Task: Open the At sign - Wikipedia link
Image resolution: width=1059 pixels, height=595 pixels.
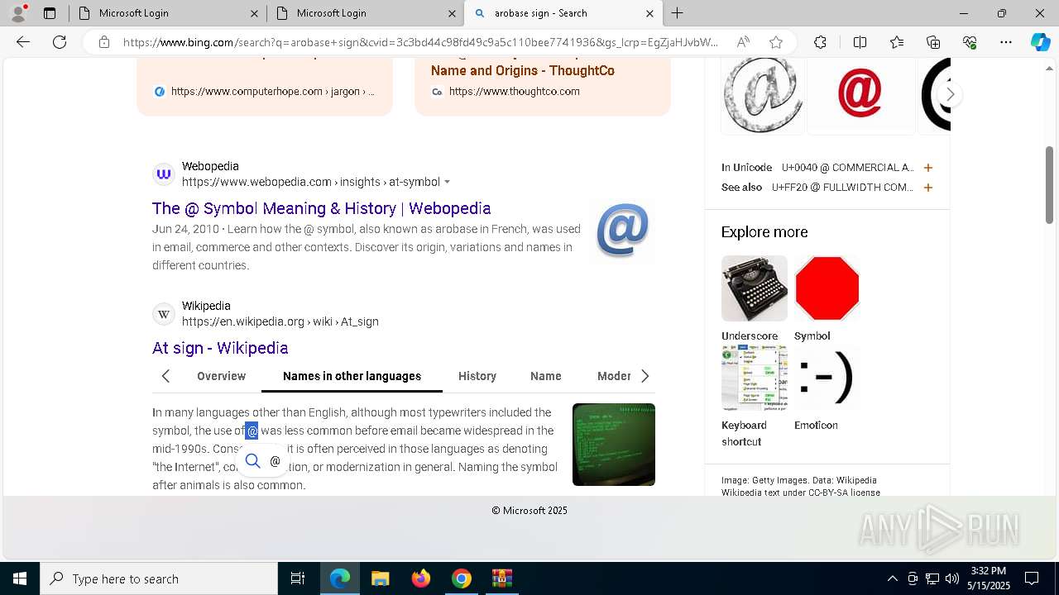Action: point(220,348)
